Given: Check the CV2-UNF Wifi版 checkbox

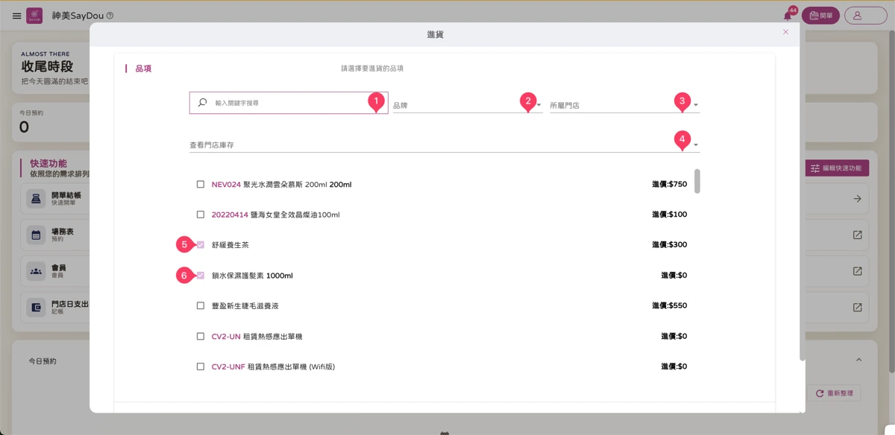Looking at the screenshot, I should 201,366.
